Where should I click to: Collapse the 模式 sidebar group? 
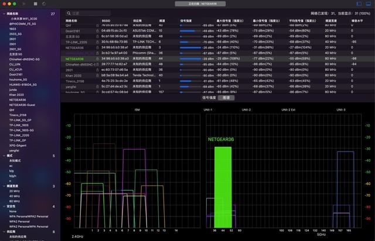coord(4,156)
